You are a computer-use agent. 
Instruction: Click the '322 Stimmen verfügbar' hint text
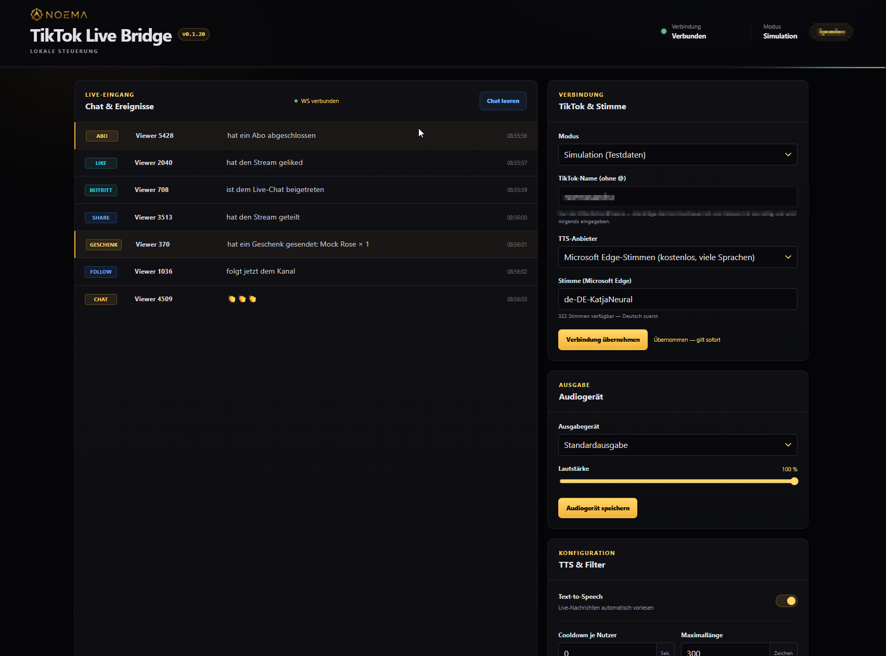click(608, 316)
